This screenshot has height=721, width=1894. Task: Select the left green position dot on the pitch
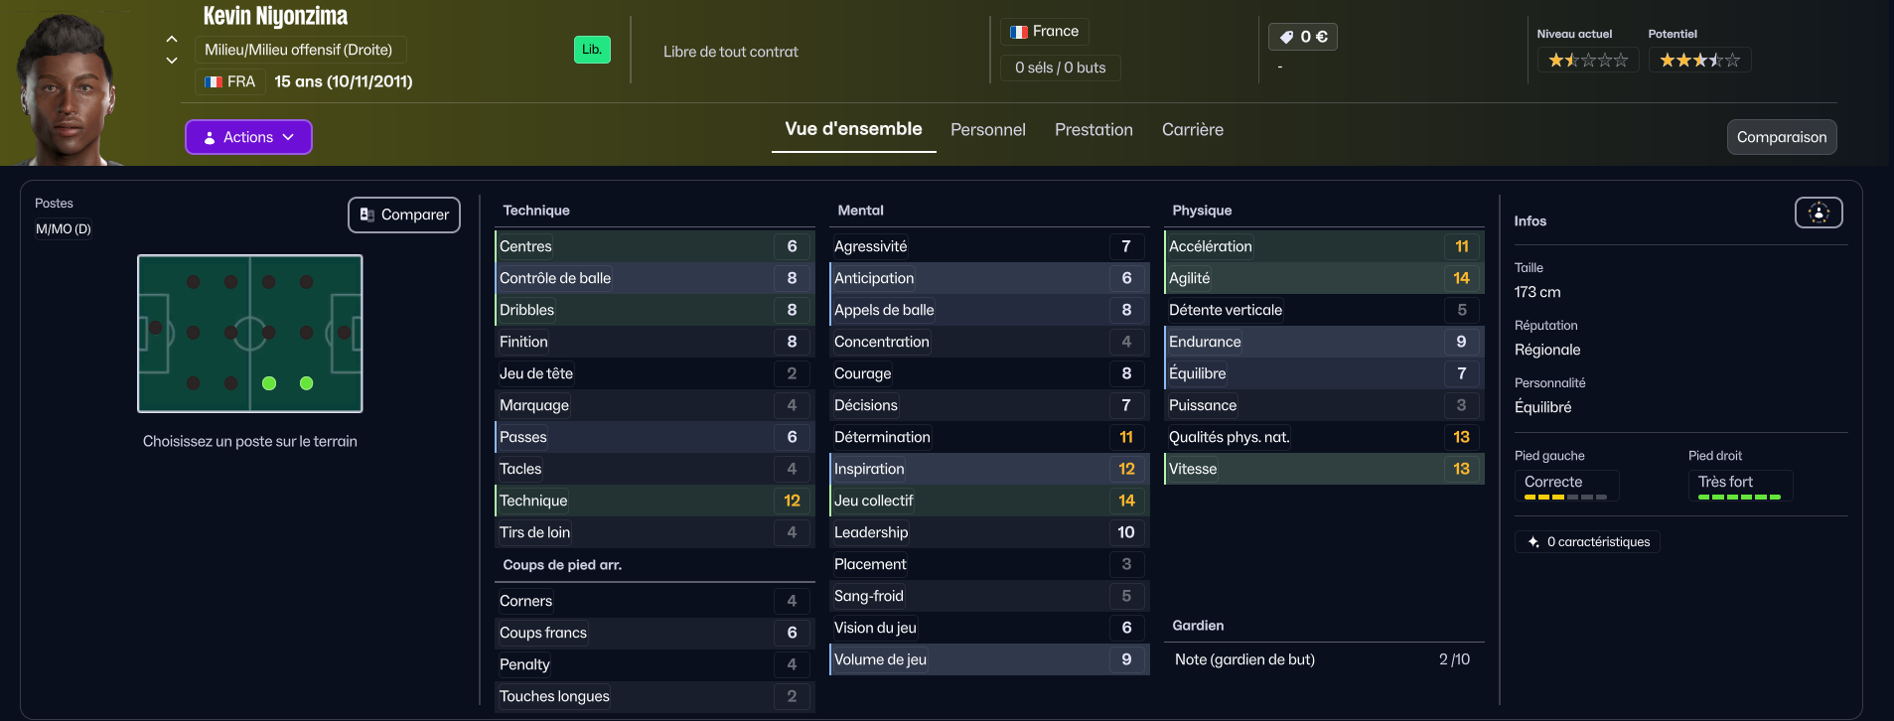pyautogui.click(x=269, y=383)
